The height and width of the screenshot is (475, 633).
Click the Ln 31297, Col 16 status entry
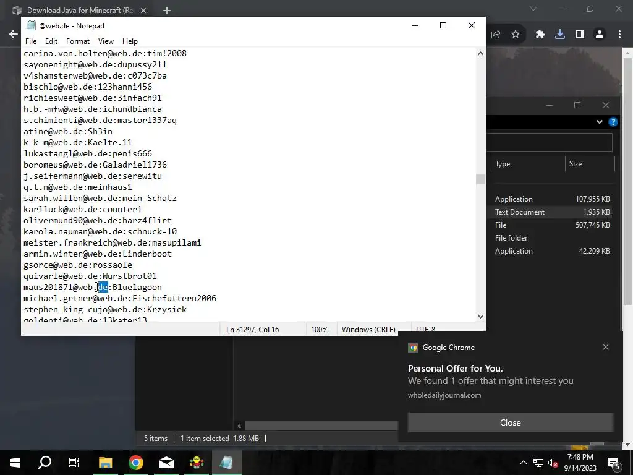pyautogui.click(x=252, y=329)
